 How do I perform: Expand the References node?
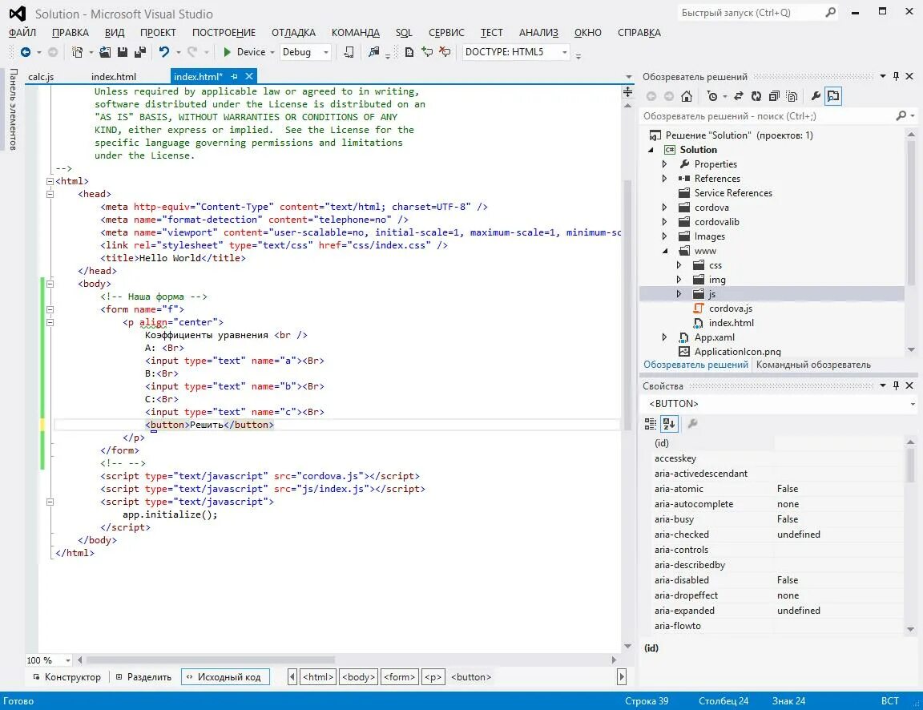(x=664, y=179)
